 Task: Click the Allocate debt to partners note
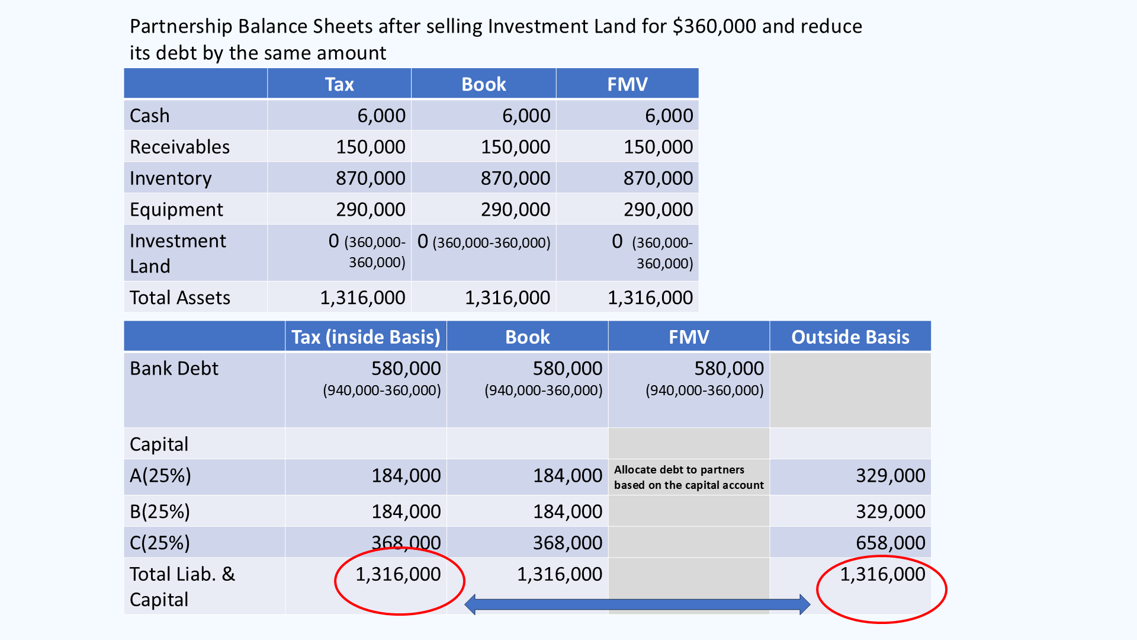point(688,477)
